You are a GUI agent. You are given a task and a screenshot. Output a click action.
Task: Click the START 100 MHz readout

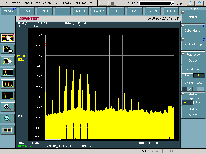pos(29,143)
